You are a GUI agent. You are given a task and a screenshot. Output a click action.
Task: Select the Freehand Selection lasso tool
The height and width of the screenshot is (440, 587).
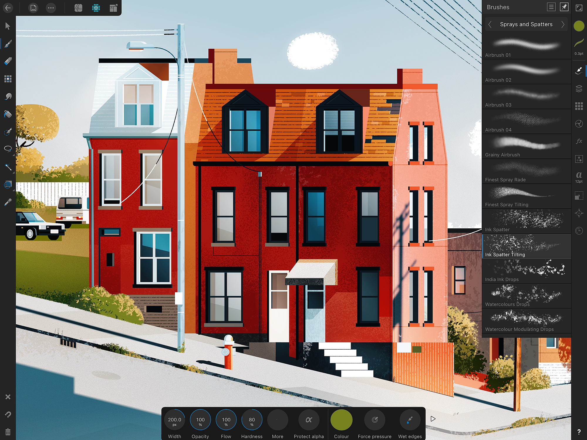pyautogui.click(x=8, y=149)
